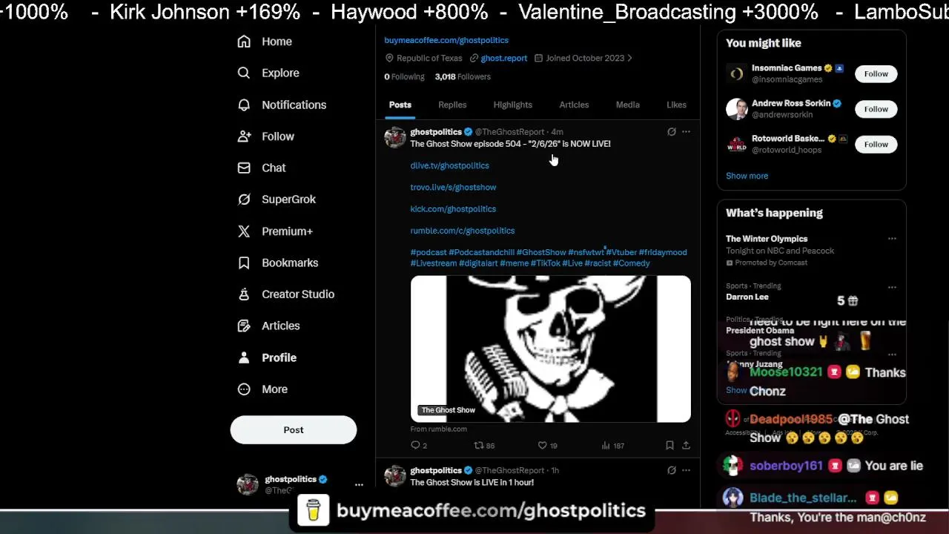The height and width of the screenshot is (534, 949).
Task: Follow Insomniac Games
Action: [876, 73]
